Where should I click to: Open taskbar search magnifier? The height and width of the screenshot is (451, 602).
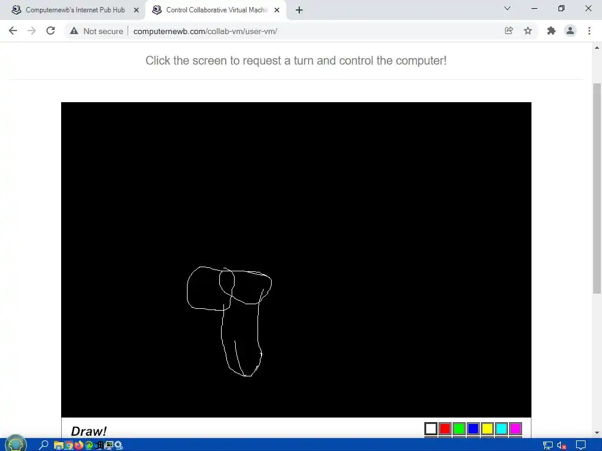(44, 445)
